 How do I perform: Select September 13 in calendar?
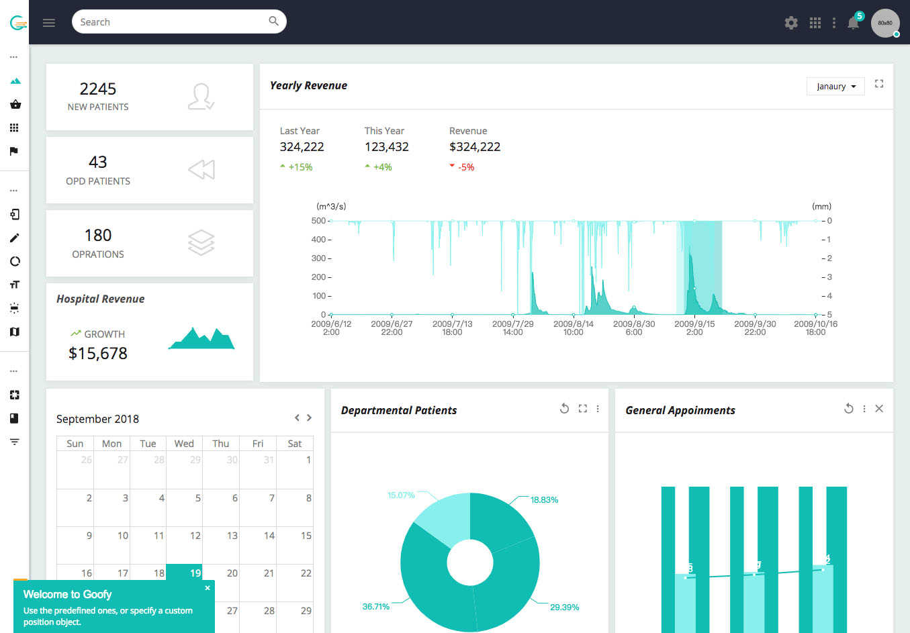point(221,544)
